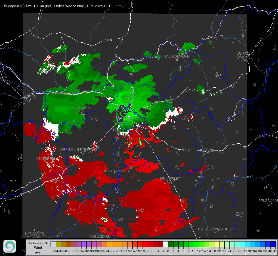Select the SZEKESFEHERVAR city label
The image size is (278, 256).
coord(81,149)
